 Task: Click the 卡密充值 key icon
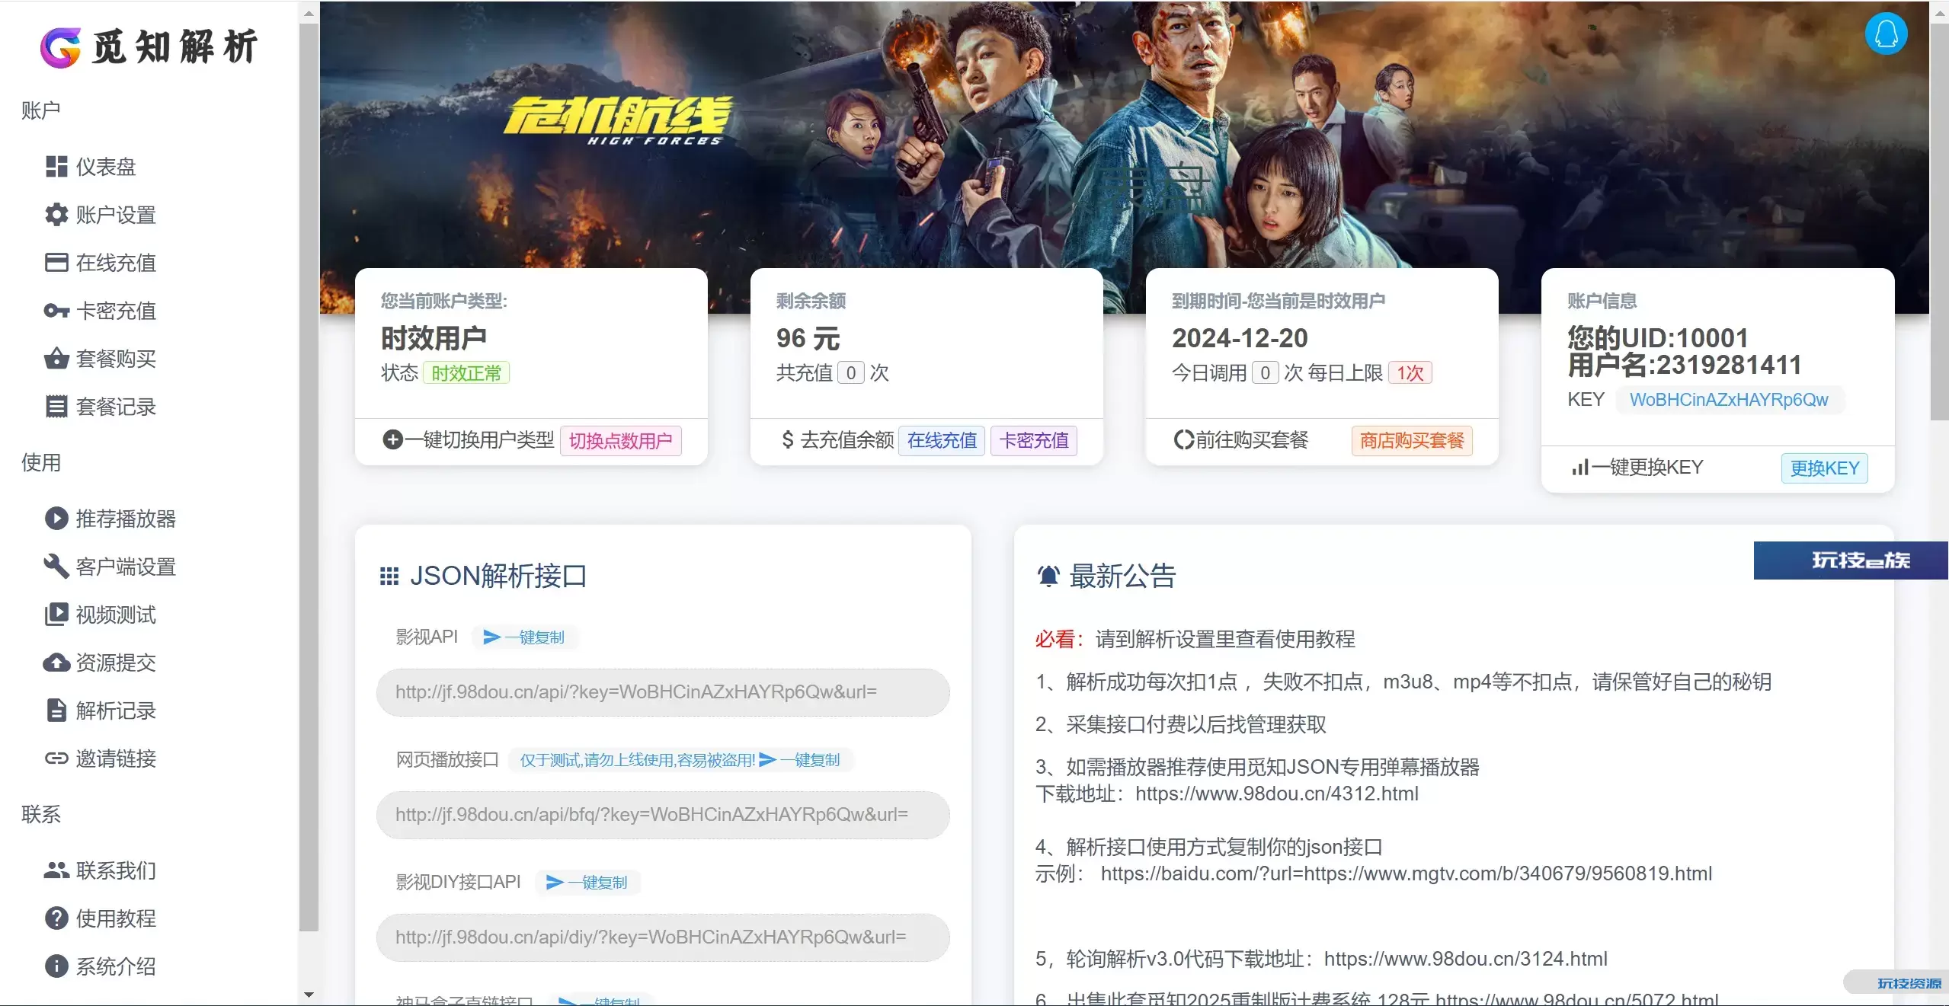(56, 311)
